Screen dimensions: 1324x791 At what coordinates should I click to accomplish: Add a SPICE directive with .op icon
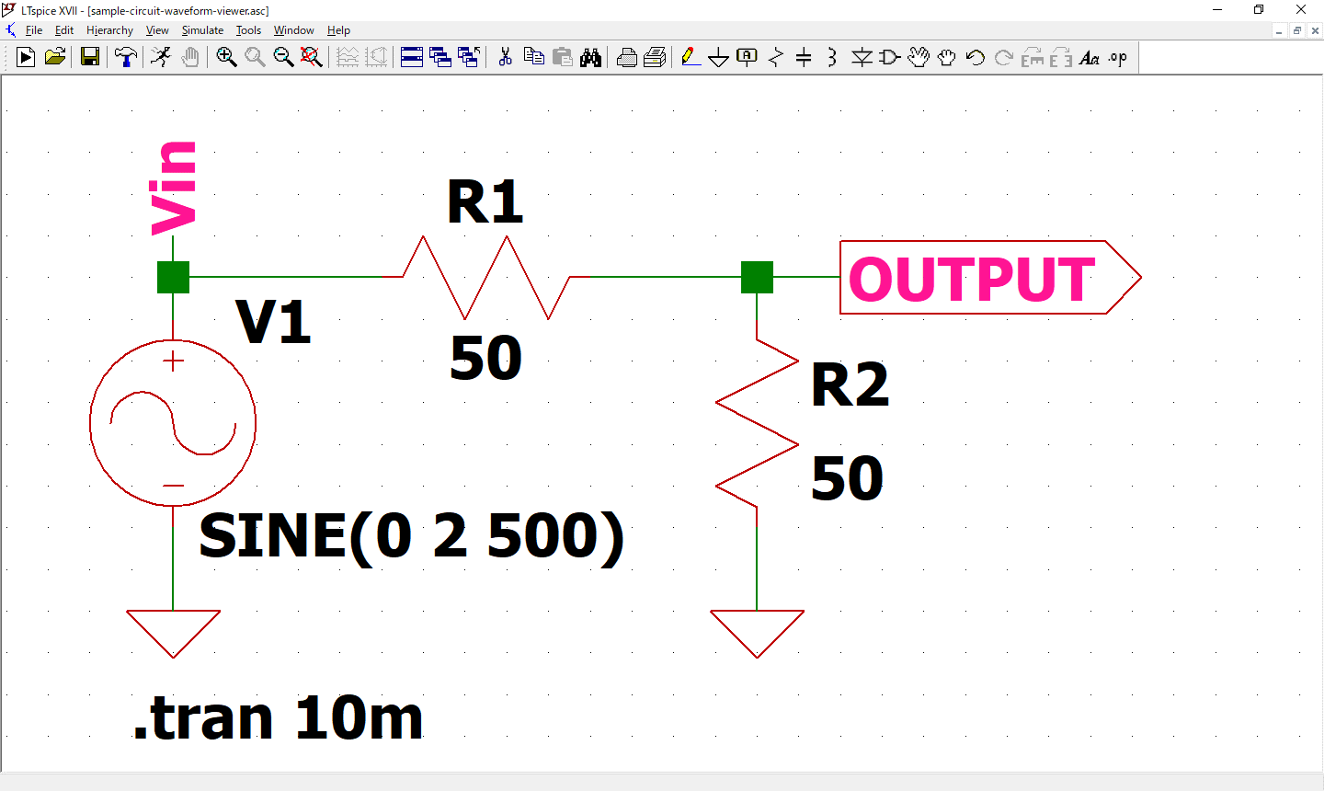click(x=1116, y=57)
